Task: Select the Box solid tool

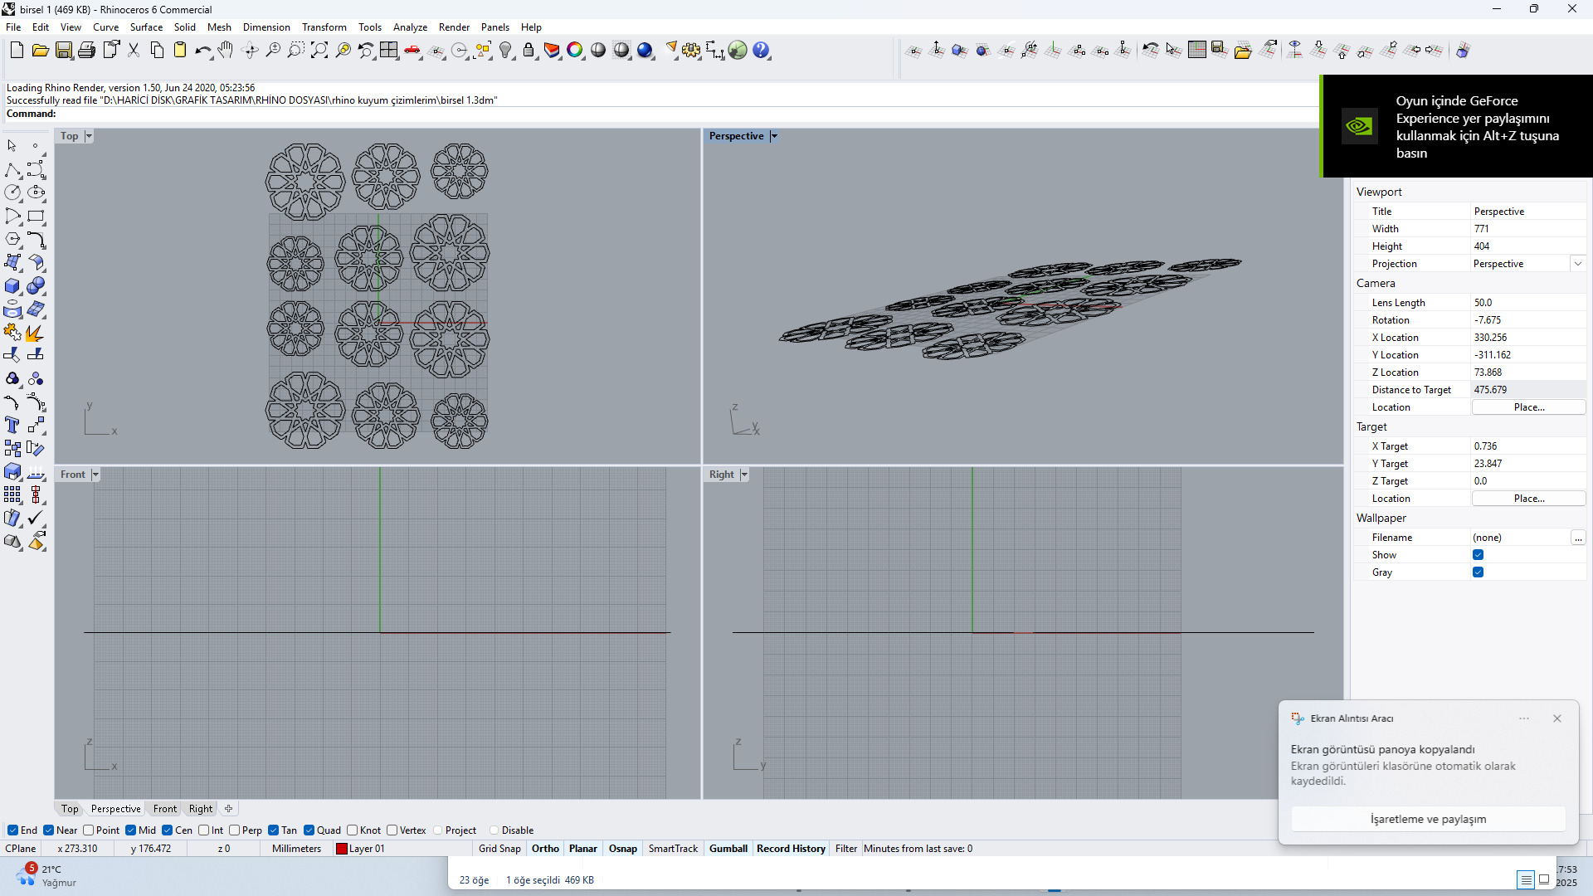Action: [12, 286]
